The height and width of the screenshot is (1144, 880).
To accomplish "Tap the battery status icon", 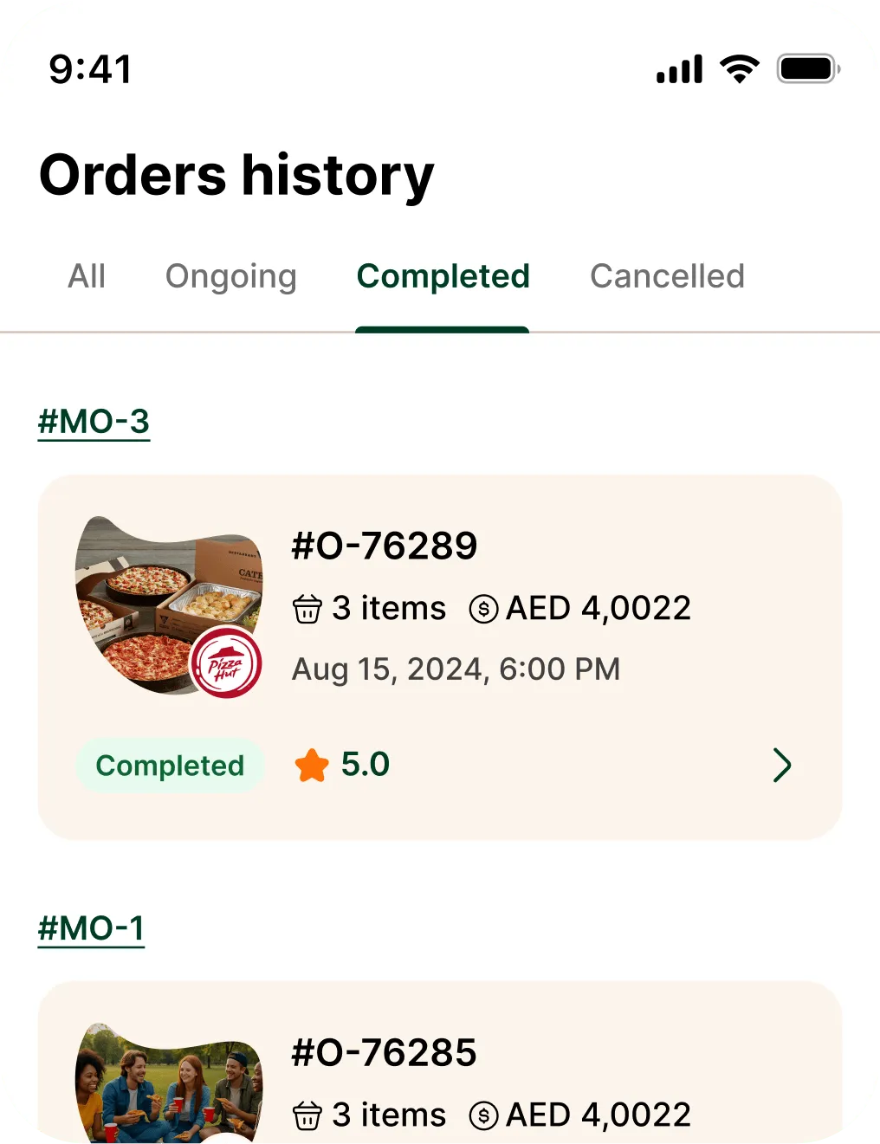I will click(808, 69).
